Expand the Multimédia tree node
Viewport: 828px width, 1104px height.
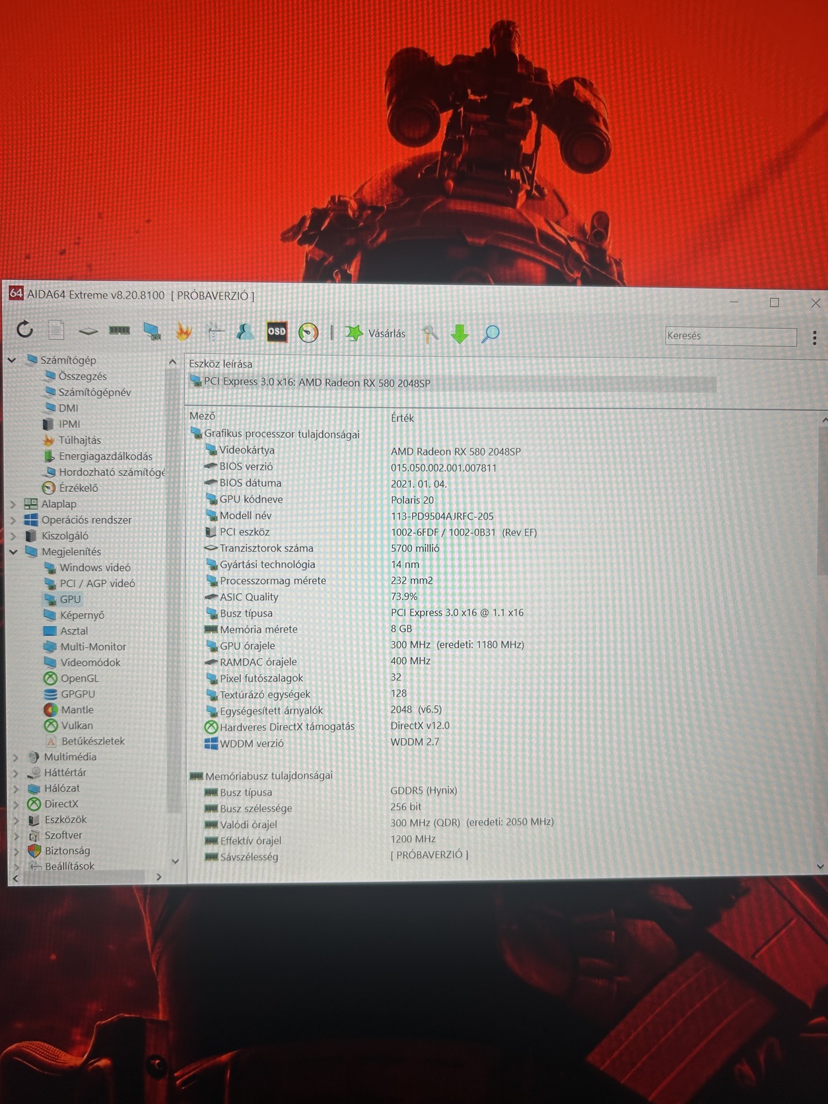pos(15,757)
